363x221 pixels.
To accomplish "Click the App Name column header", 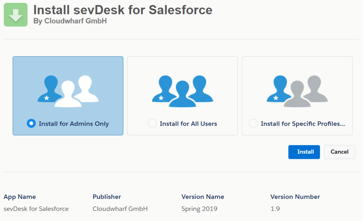I will click(20, 197).
